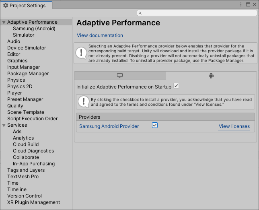Open Scene Template settings
Viewport: 259px width, 210px height.
click(26, 112)
